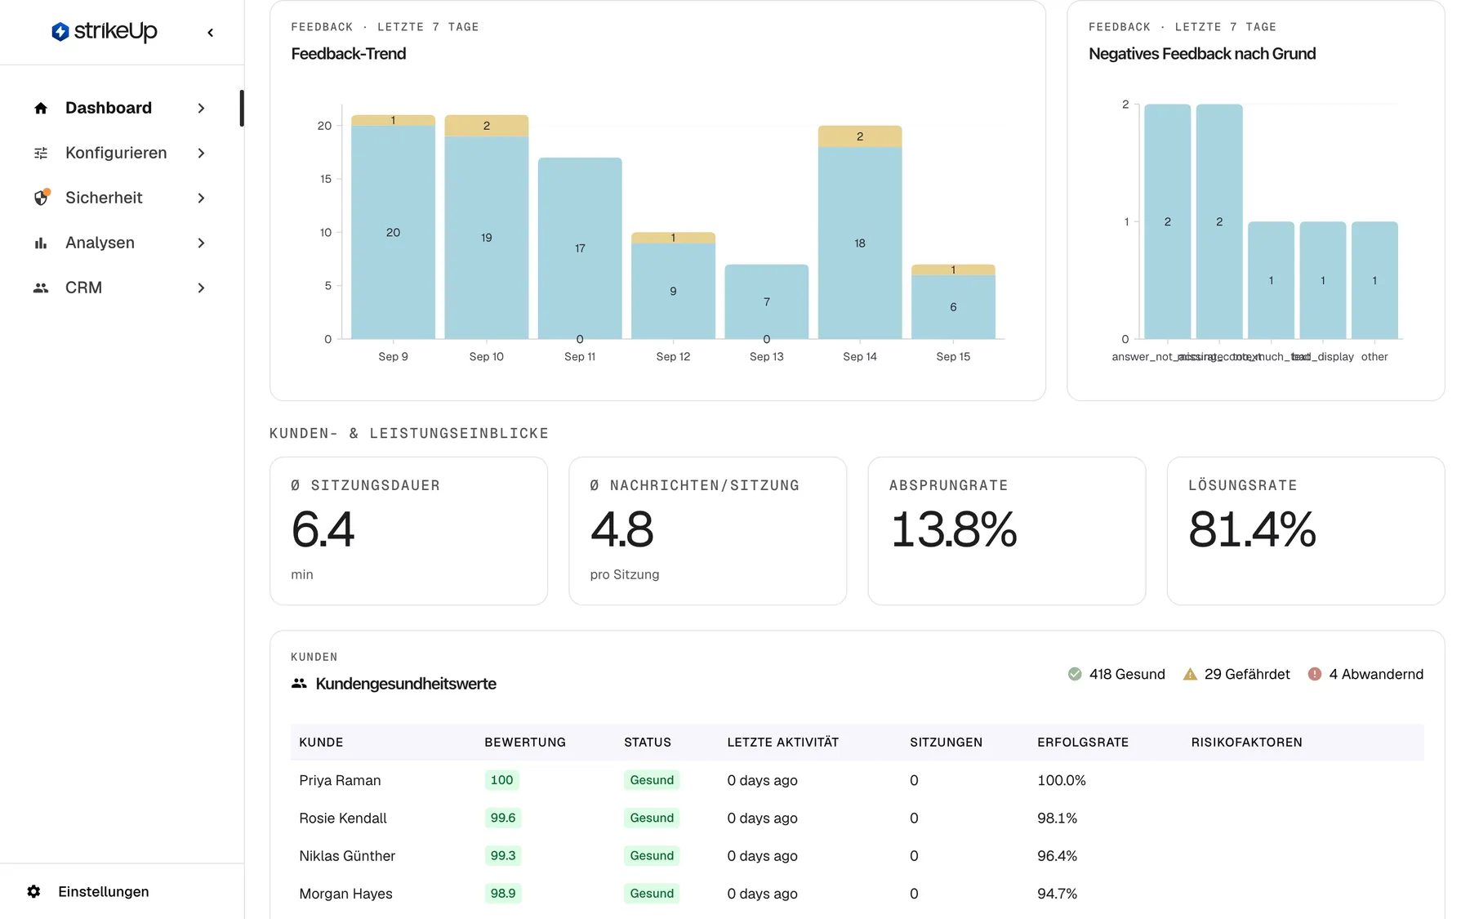Expand the Sicherheit submenu chevron
Image resolution: width=1470 pixels, height=919 pixels.
point(201,198)
